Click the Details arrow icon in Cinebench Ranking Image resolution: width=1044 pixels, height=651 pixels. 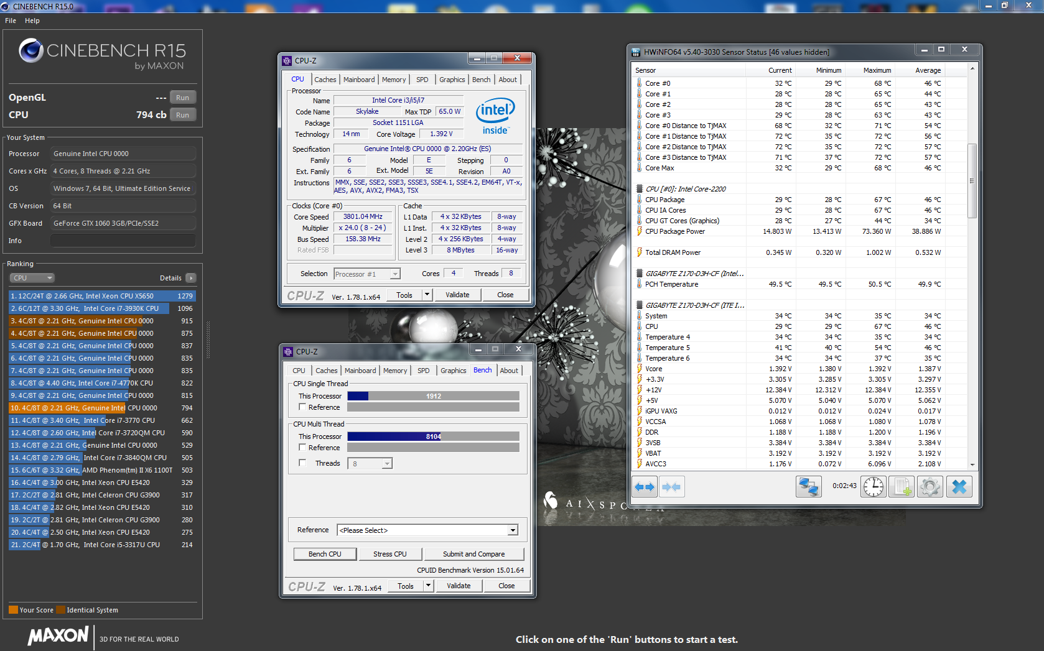click(191, 278)
